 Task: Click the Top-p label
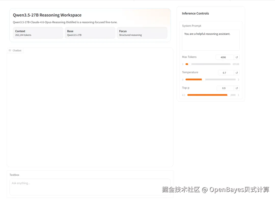(186, 88)
